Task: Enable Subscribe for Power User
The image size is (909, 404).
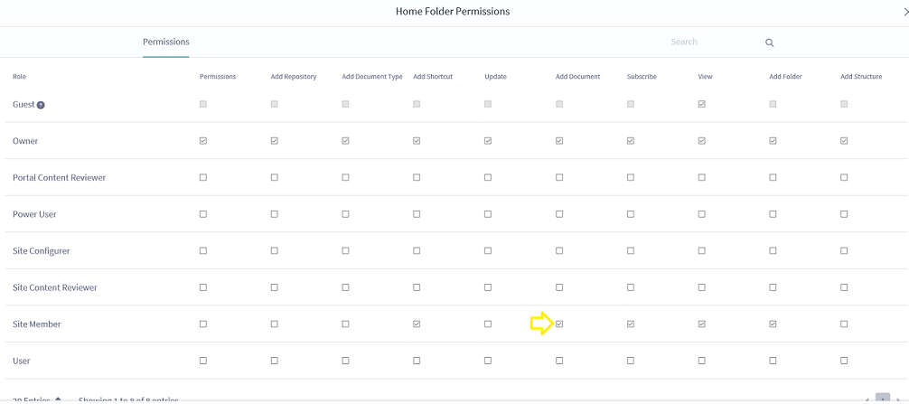Action: [x=630, y=214]
